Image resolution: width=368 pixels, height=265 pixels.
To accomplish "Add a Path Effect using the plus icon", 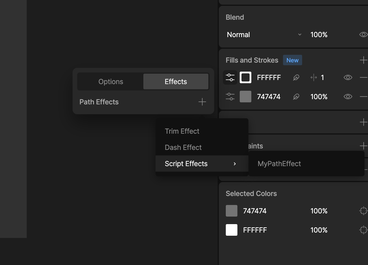I will (202, 102).
